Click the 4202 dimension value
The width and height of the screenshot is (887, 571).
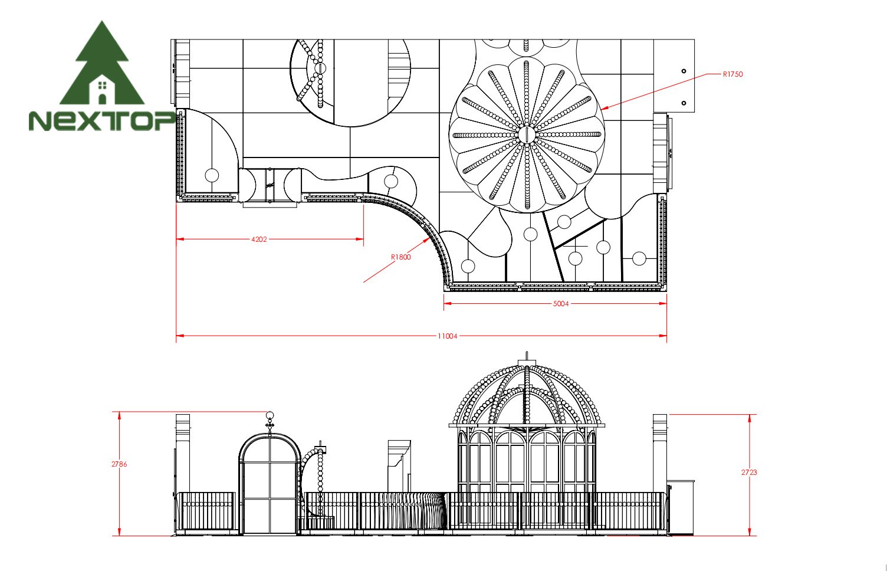[259, 239]
